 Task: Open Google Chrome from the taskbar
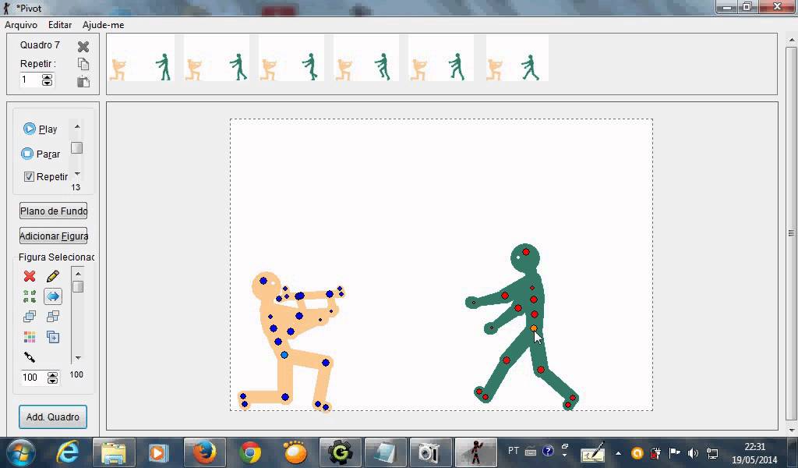click(x=250, y=452)
